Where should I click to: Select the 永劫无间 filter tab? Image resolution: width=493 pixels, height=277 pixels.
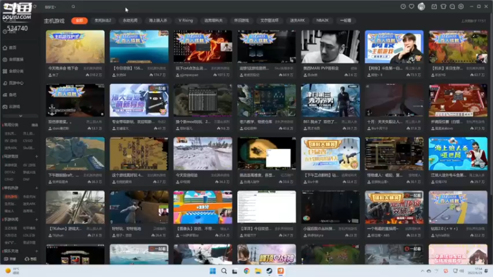coord(130,20)
